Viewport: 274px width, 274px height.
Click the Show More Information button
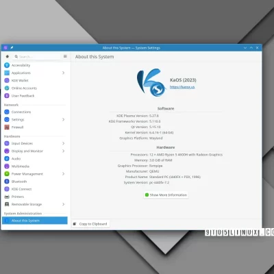click(x=166, y=195)
